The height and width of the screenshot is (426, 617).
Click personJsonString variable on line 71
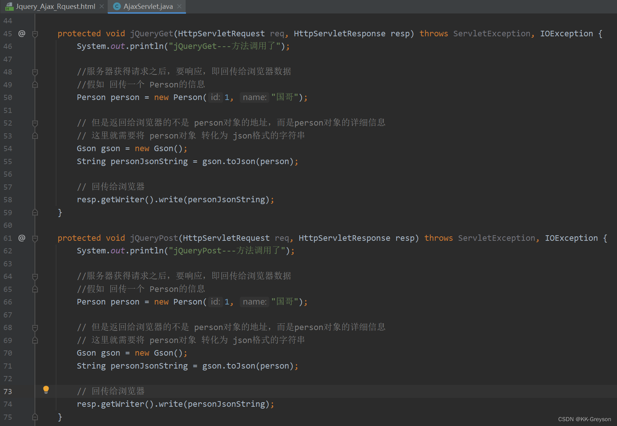pos(149,366)
